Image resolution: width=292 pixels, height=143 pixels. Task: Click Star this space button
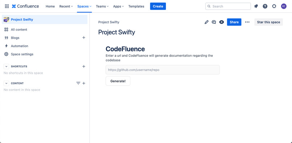click(x=268, y=22)
